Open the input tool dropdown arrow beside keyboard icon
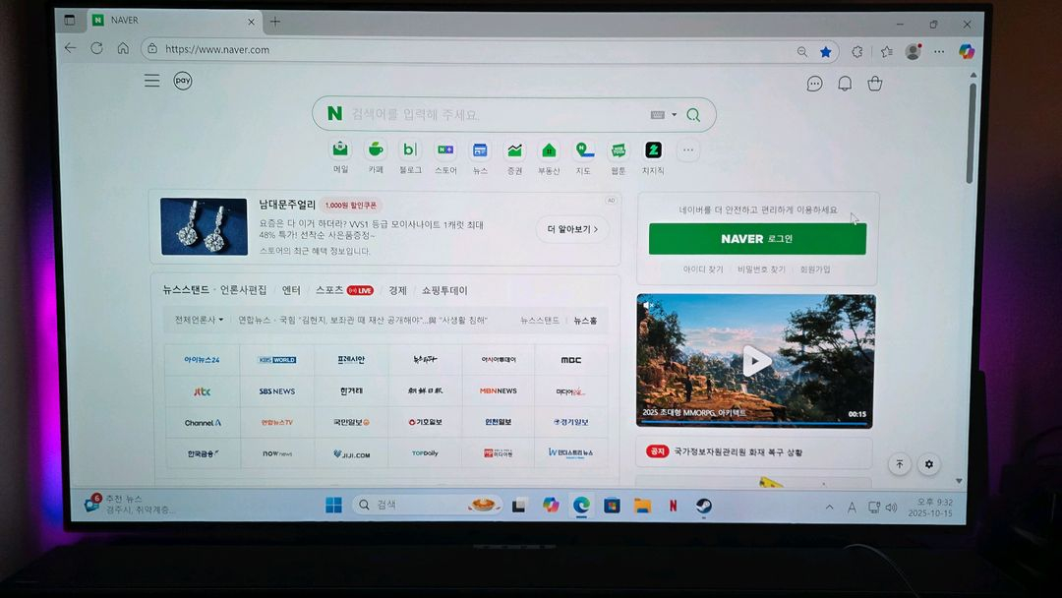Screen dimensions: 1062x598 pyautogui.click(x=673, y=113)
